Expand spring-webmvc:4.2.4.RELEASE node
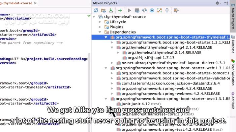236x132 pixels. [112, 94]
